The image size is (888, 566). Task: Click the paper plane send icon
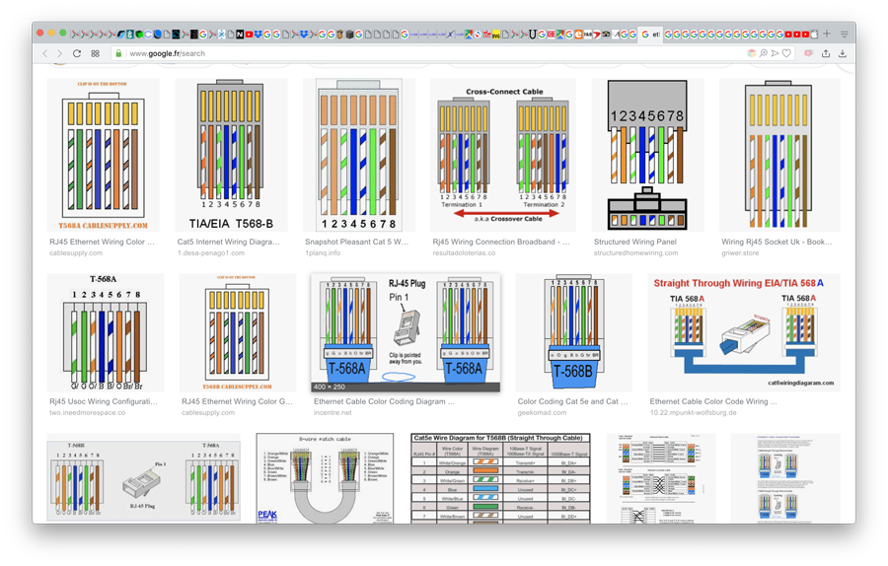[x=775, y=53]
